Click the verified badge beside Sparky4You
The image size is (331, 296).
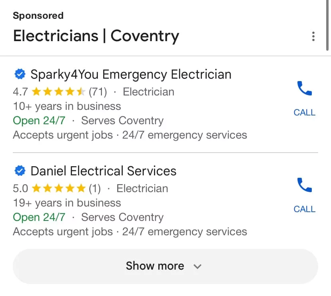click(x=20, y=74)
